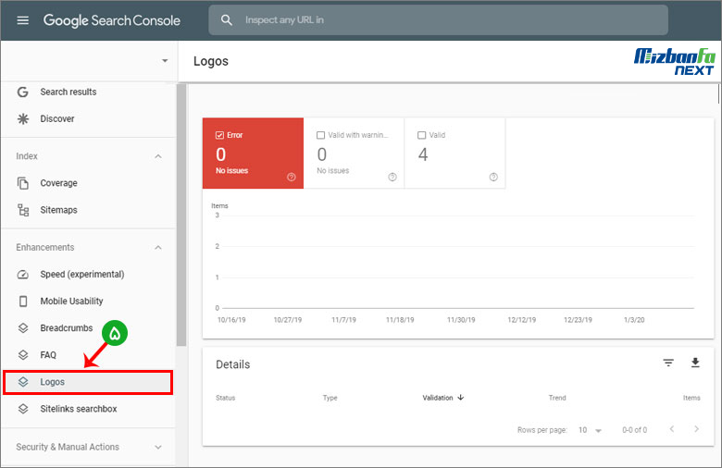Screen dimensions: 722x468
Task: Open help on Valid with warnings card
Action: pyautogui.click(x=392, y=178)
